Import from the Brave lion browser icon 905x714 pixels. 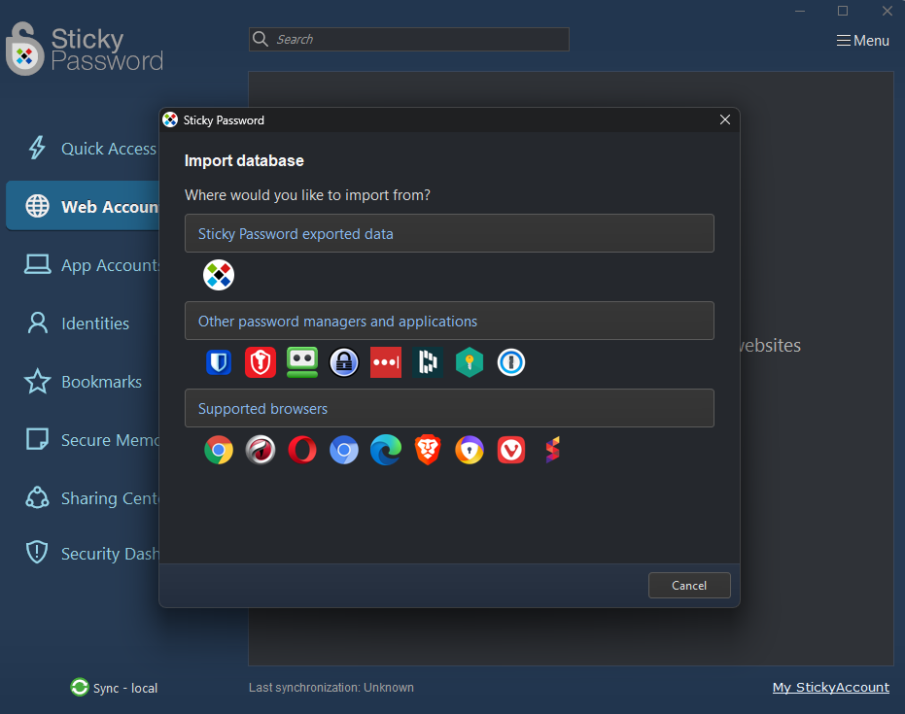pyautogui.click(x=428, y=450)
